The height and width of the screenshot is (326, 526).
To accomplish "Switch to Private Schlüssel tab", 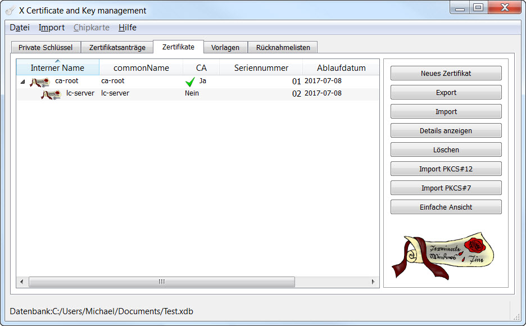I will click(46, 48).
